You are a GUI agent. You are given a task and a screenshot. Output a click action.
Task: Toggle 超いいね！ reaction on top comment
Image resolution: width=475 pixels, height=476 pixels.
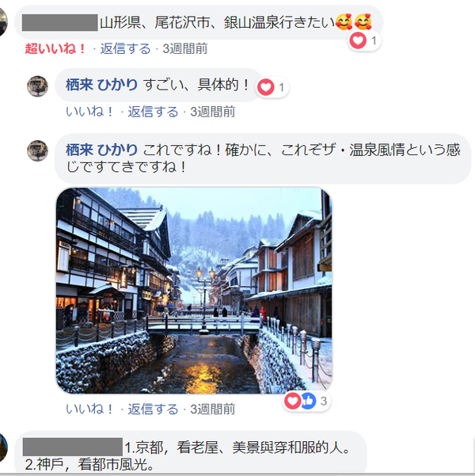tap(55, 48)
